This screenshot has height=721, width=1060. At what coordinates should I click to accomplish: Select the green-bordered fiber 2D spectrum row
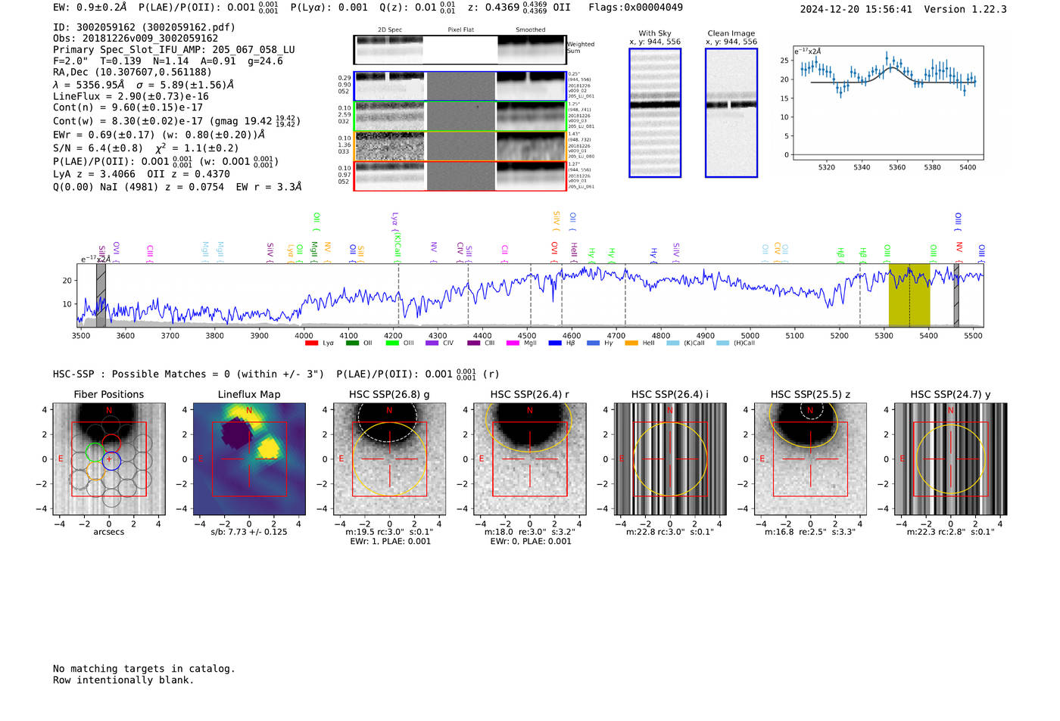[x=460, y=117]
